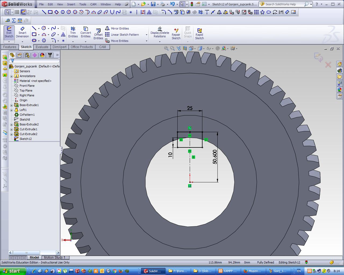Click the XAMPP taskbar button
The image size is (344, 275).
pyautogui.click(x=228, y=271)
